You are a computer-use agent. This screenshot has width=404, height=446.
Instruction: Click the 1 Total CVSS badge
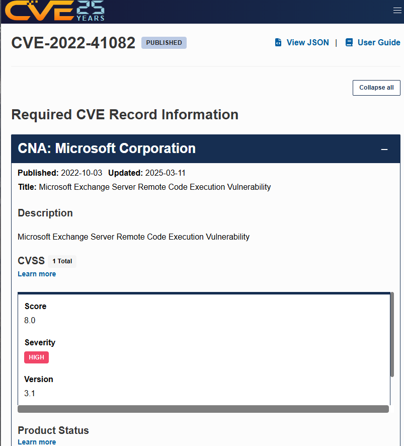tap(62, 261)
